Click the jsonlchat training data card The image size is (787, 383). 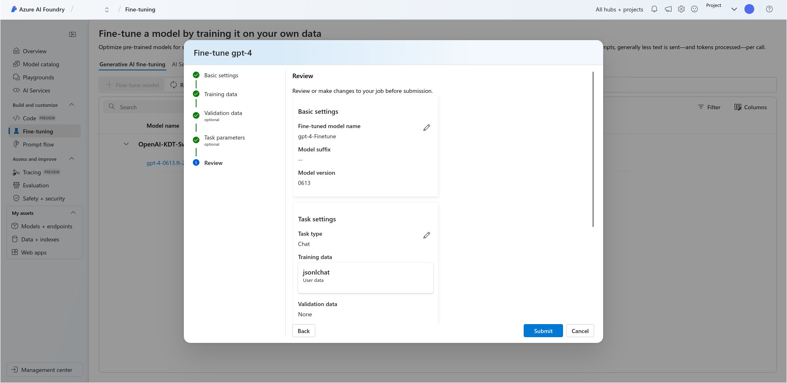365,278
